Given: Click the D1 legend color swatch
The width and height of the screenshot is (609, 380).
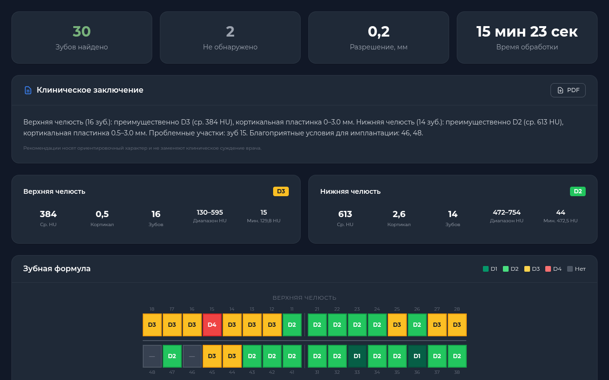Looking at the screenshot, I should click(x=486, y=269).
